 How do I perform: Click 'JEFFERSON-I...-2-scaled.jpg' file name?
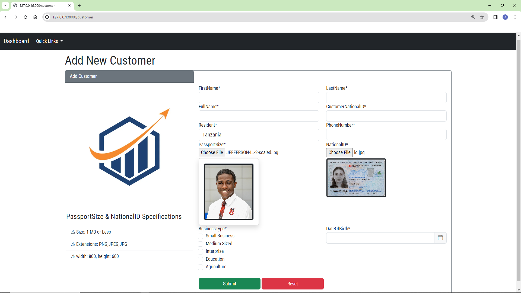point(252,152)
